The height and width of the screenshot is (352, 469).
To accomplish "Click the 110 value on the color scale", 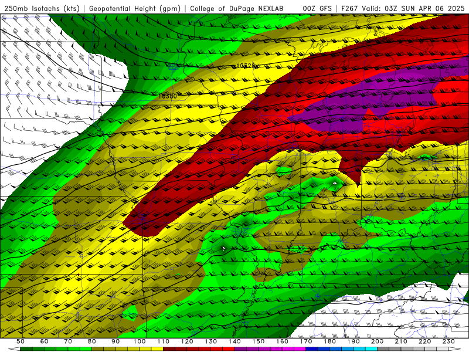I will coord(164,341).
